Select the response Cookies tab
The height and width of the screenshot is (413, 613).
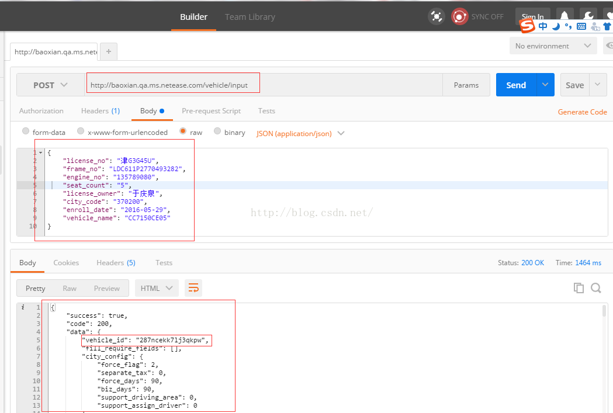pos(66,262)
